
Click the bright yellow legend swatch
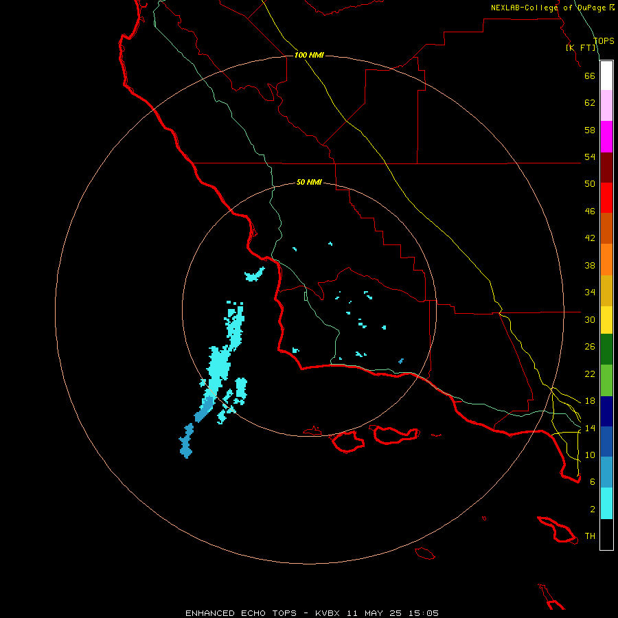point(606,320)
